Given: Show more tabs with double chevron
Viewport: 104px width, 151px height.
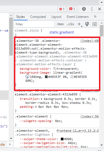Looking at the screenshot, I should (x=95, y=16).
